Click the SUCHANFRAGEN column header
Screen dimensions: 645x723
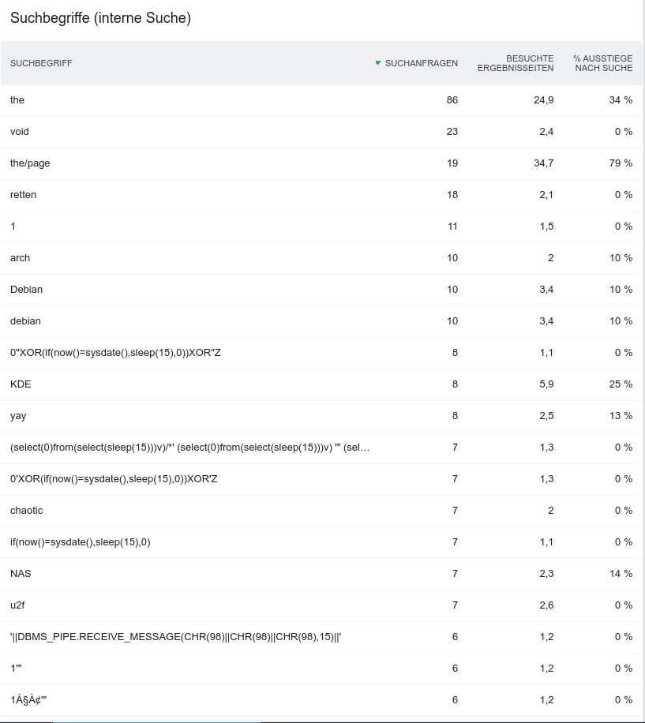[422, 63]
